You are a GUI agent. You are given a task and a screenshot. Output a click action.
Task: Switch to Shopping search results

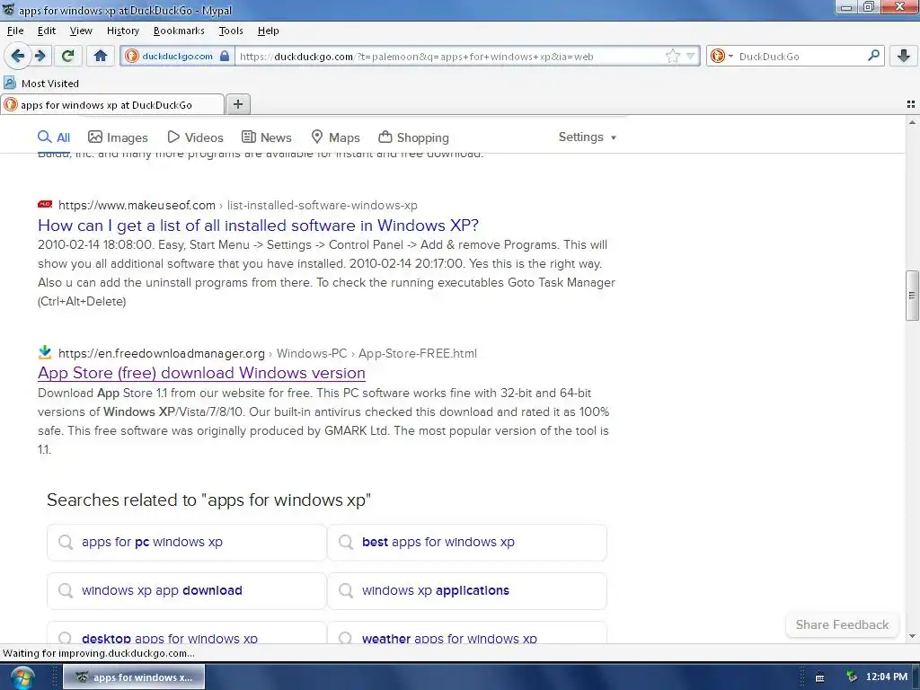(x=413, y=137)
